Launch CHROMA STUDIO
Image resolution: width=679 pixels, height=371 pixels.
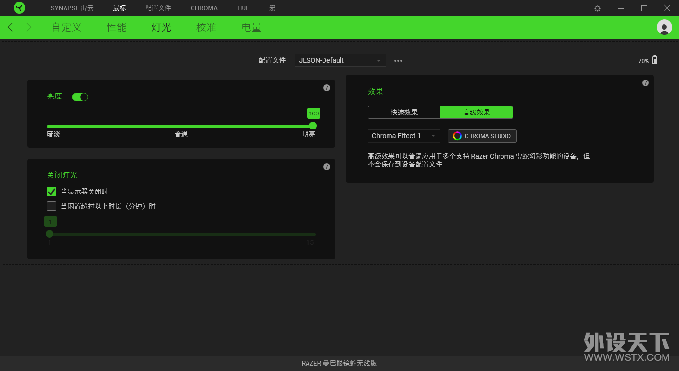click(482, 136)
